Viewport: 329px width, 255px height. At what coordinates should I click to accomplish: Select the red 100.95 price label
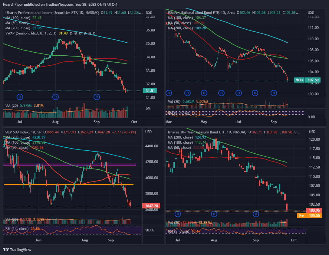[x=314, y=210]
